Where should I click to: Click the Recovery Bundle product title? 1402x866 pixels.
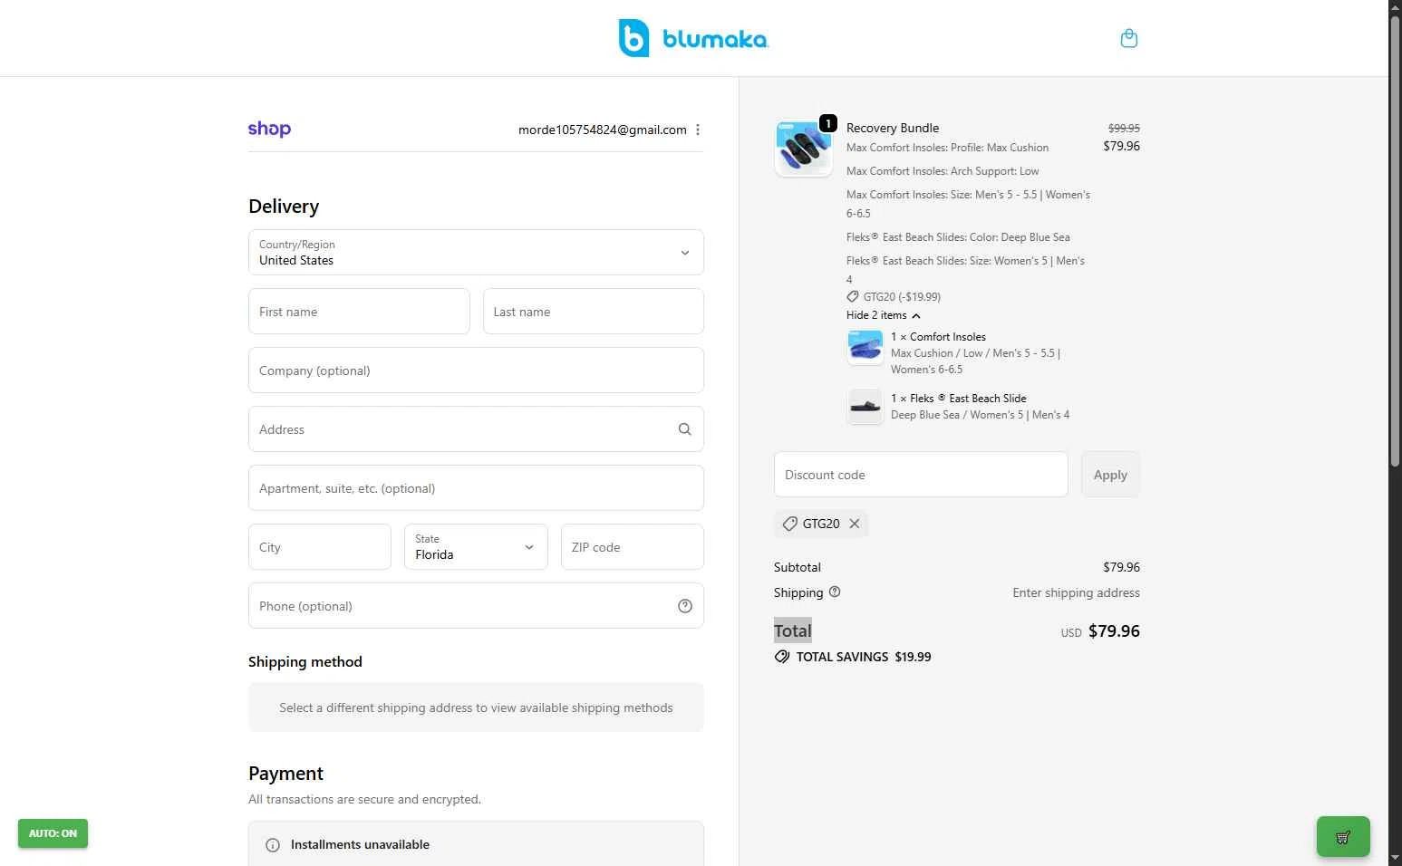893,128
